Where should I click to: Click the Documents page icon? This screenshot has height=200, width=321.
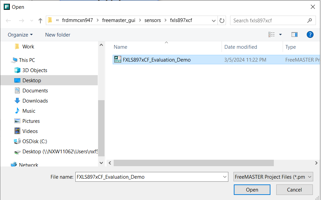pos(17,90)
